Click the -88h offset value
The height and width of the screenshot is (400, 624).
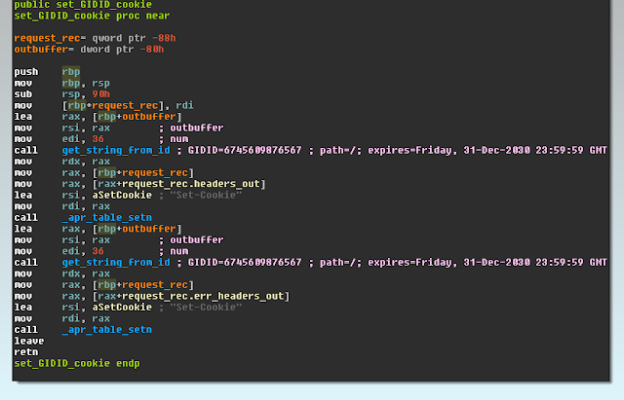point(164,38)
